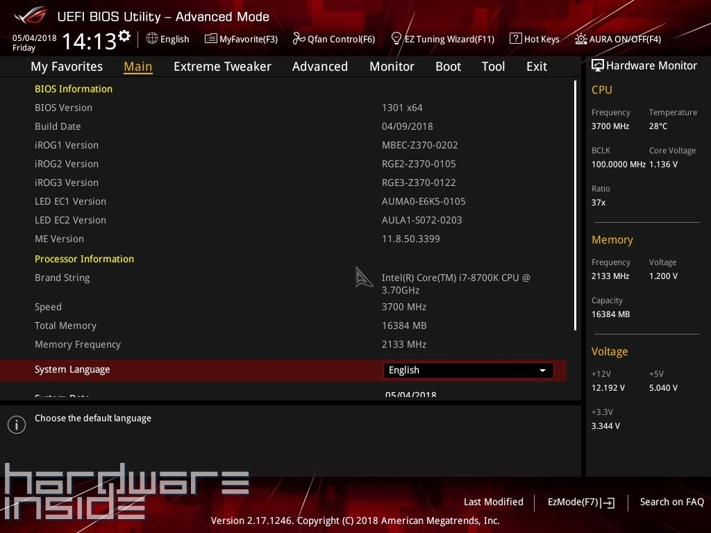Click the 05/04/2018 date in the header
Viewport: 711px width, 533px height.
[35, 37]
